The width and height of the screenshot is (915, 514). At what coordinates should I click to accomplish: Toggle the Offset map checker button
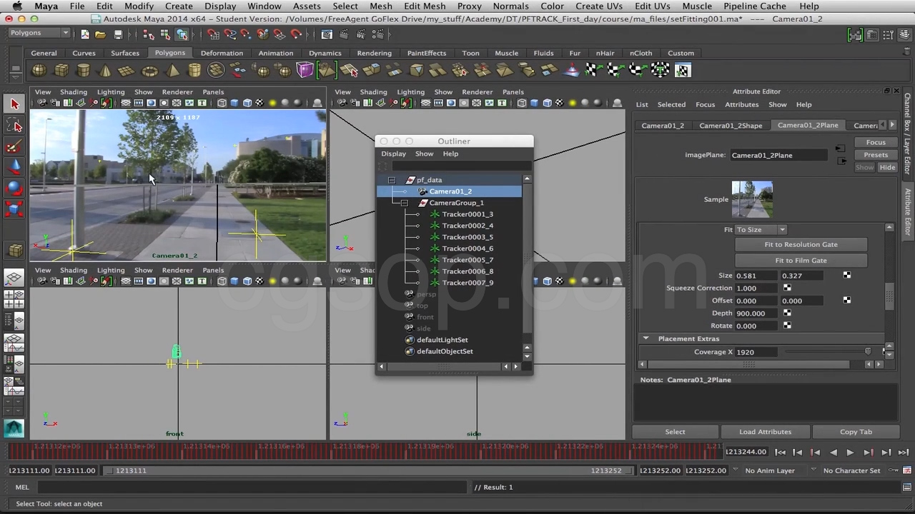(x=847, y=301)
